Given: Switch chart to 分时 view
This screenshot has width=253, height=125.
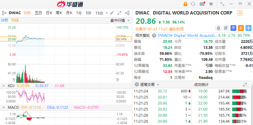Looking at the screenshot, I should pos(27,13).
